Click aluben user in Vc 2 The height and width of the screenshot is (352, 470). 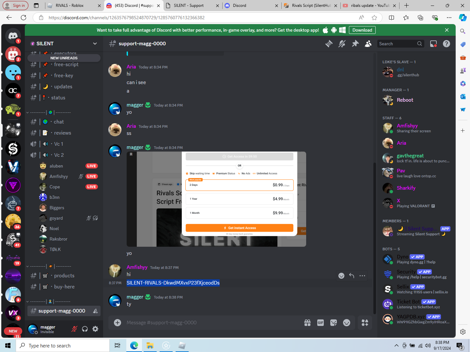tap(56, 166)
